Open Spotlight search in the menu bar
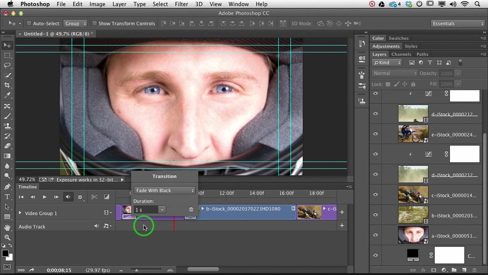 pyautogui.click(x=477, y=4)
